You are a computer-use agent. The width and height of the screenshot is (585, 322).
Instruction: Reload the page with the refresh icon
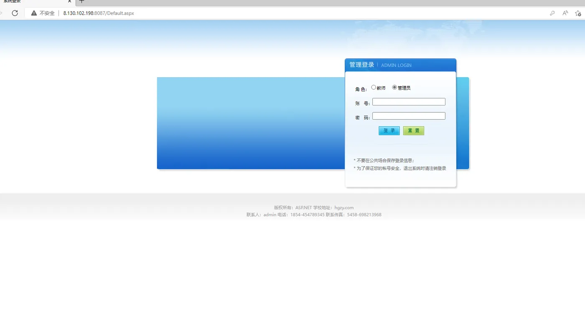point(15,13)
